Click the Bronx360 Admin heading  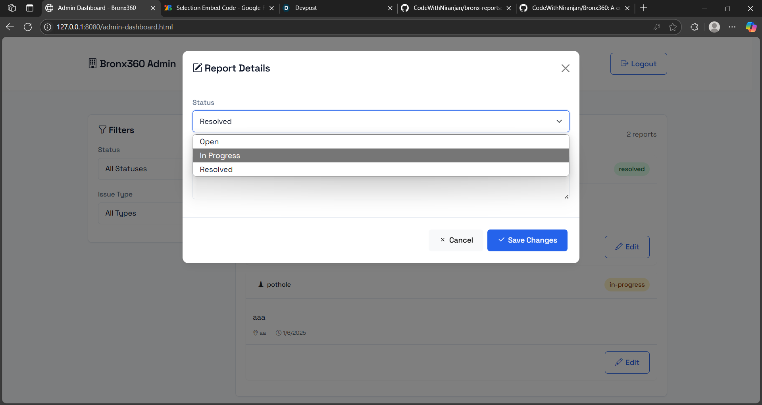pyautogui.click(x=138, y=64)
